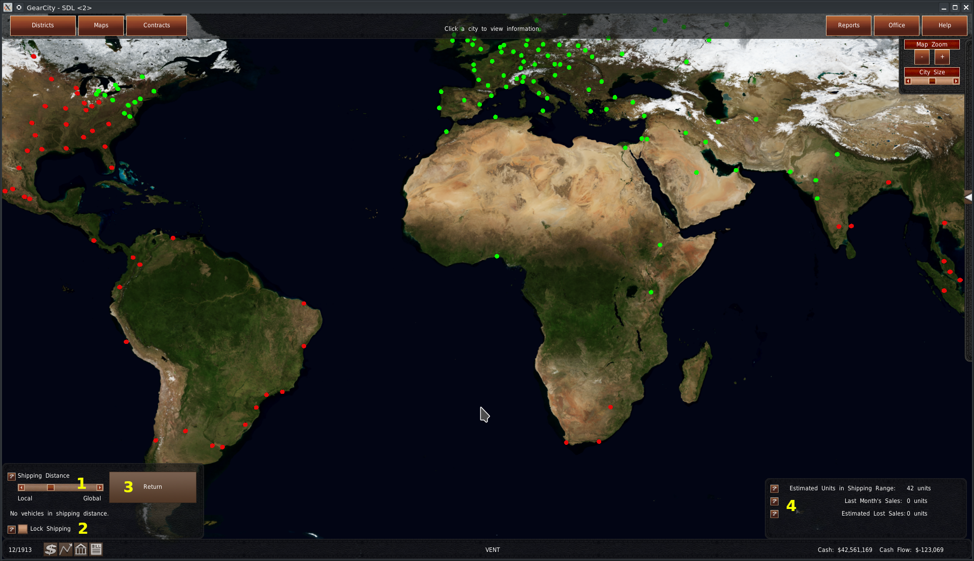Open the Maps menu
Viewport: 974px width, 561px height.
click(x=101, y=25)
